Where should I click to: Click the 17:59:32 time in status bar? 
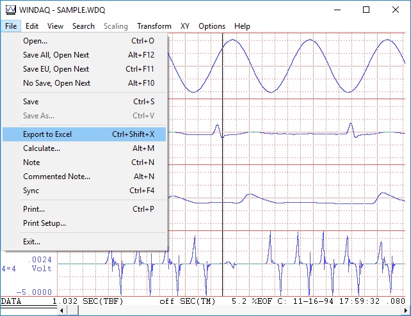click(x=359, y=301)
